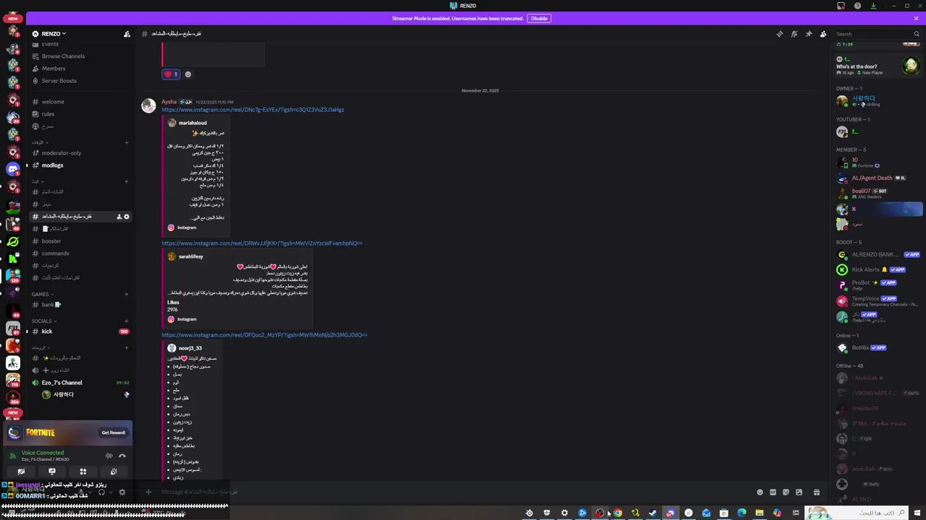Image resolution: width=926 pixels, height=520 pixels.
Task: Open the AL/Agent Death member entry
Action: (x=878, y=178)
